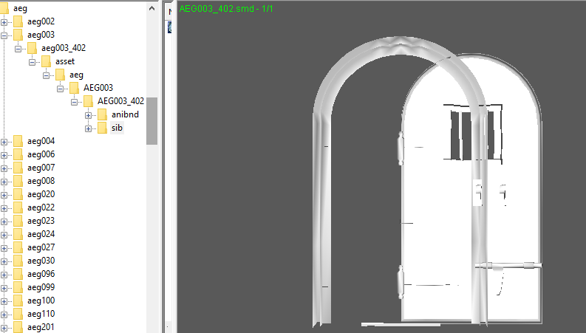Click the AEG003_402.smd viewport title
The width and height of the screenshot is (586, 333).
pos(225,9)
